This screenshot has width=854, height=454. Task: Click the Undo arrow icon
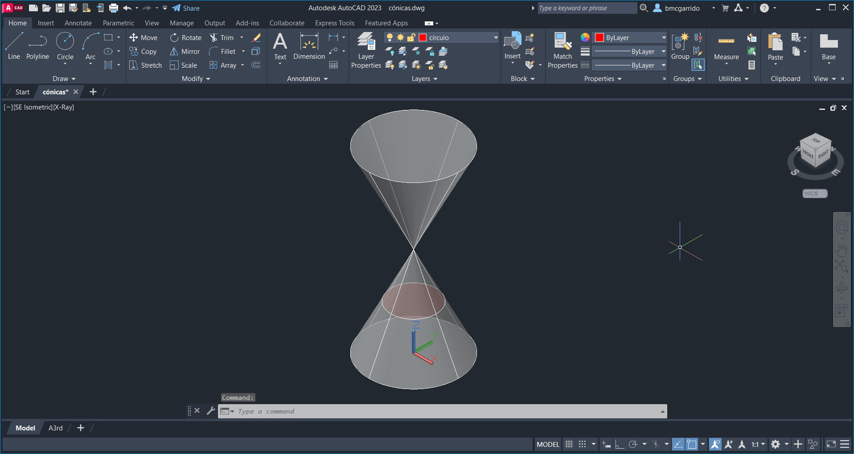pos(127,8)
